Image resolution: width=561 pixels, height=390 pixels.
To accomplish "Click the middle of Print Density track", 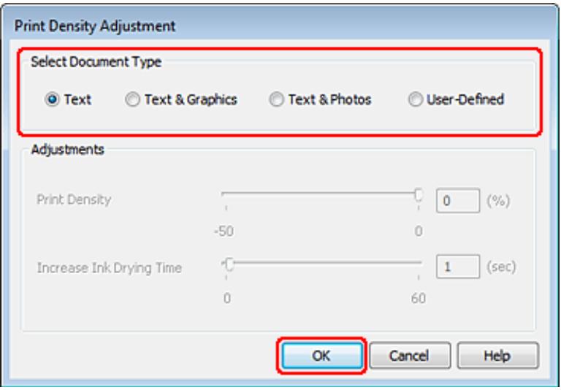I will pos(322,194).
